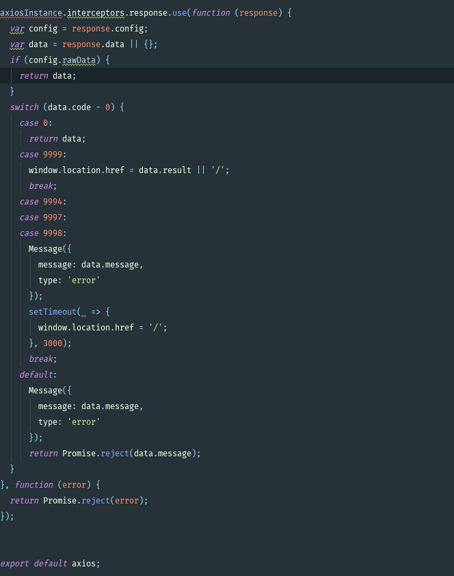Click the 'default:' label
The height and width of the screenshot is (576, 454).
click(x=38, y=375)
